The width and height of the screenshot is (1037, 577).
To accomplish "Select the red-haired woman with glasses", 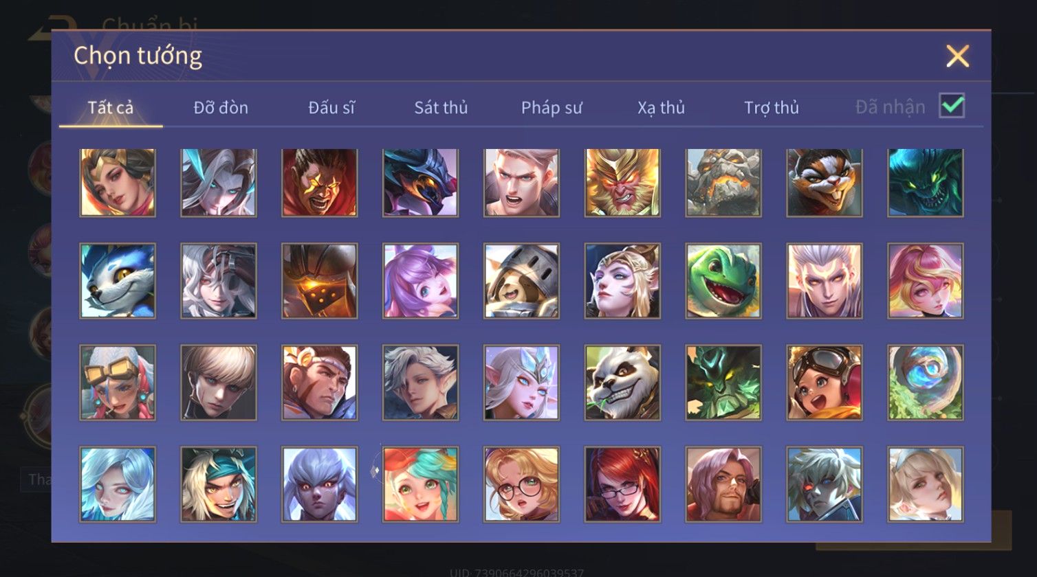I will click(x=622, y=484).
